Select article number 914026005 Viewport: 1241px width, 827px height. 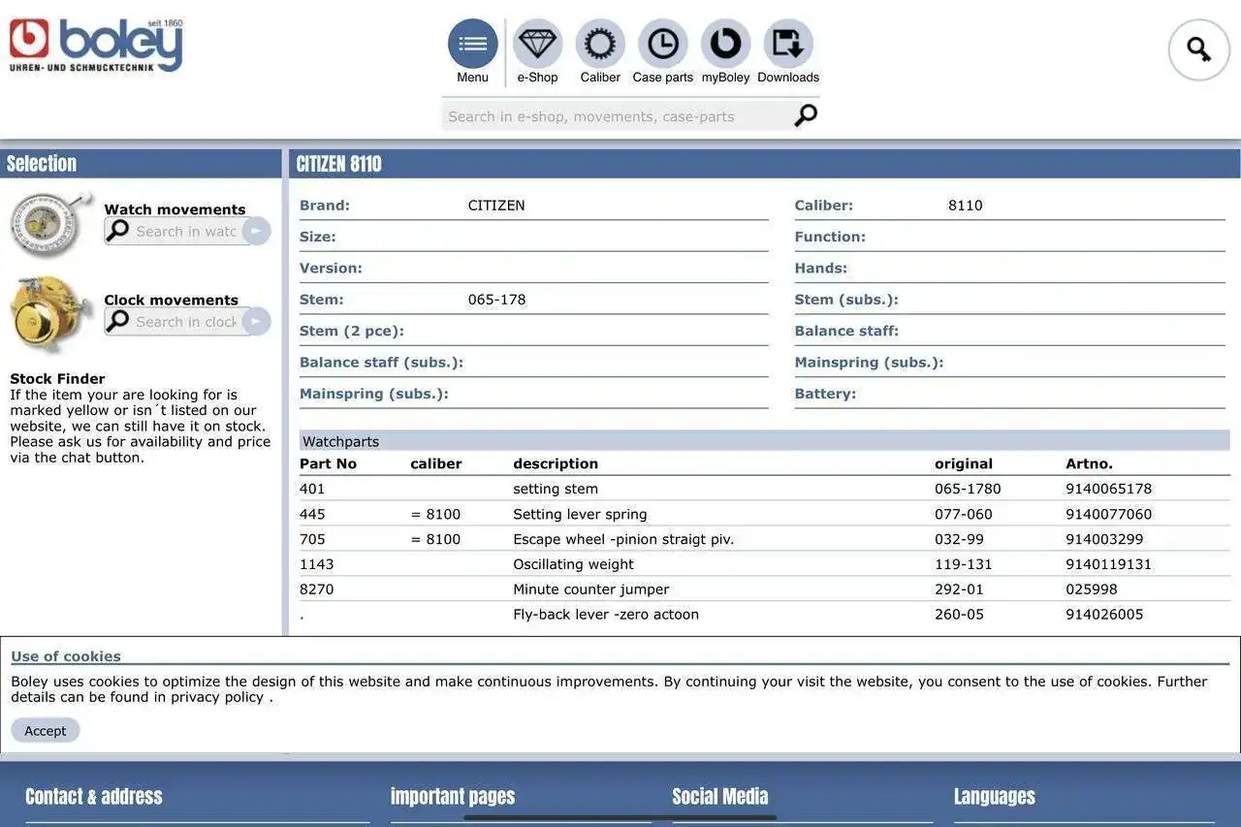(x=1104, y=615)
